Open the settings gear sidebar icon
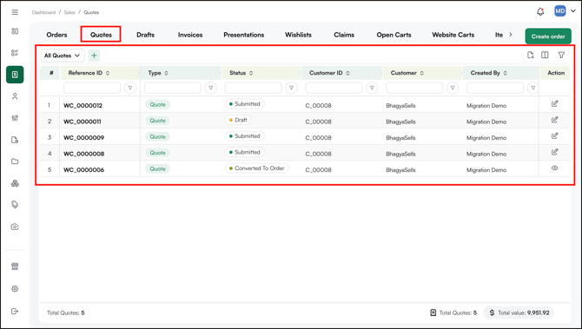This screenshot has width=582, height=329. [15, 288]
